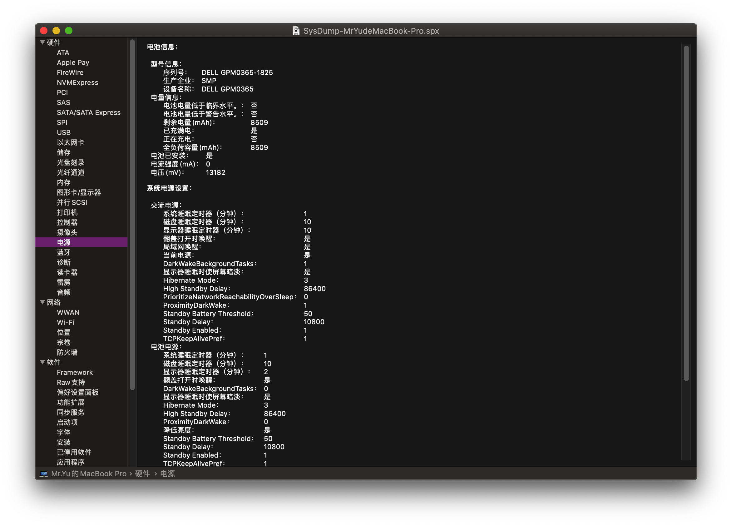Viewport: 732px width, 526px height.
Task: Select 功能扩展 in the sidebar
Action: pyautogui.click(x=71, y=403)
